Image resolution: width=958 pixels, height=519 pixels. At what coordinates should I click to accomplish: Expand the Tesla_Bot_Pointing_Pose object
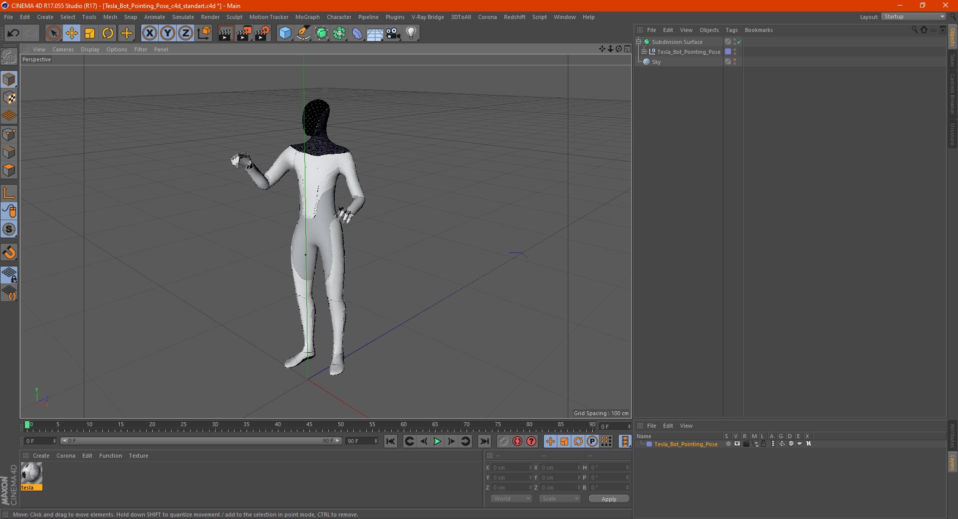644,52
